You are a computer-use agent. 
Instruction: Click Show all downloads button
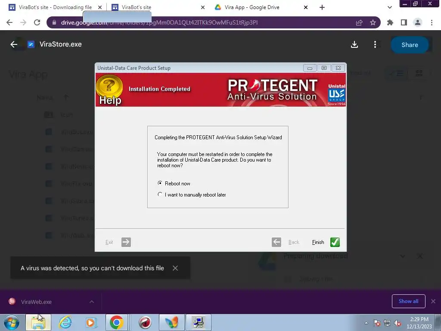pyautogui.click(x=408, y=301)
